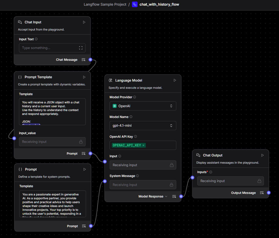Open the Model Provider dropdown
Image resolution: width=279 pixels, height=238 pixels.
(x=143, y=106)
